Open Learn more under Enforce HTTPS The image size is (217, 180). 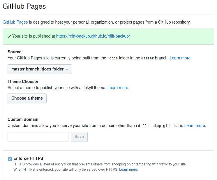[128, 169]
